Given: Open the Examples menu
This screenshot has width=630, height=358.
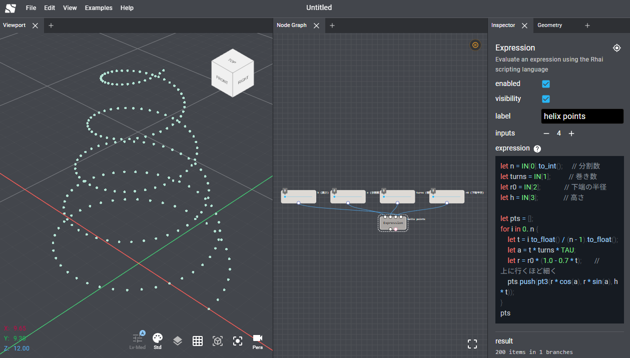Looking at the screenshot, I should coord(99,8).
